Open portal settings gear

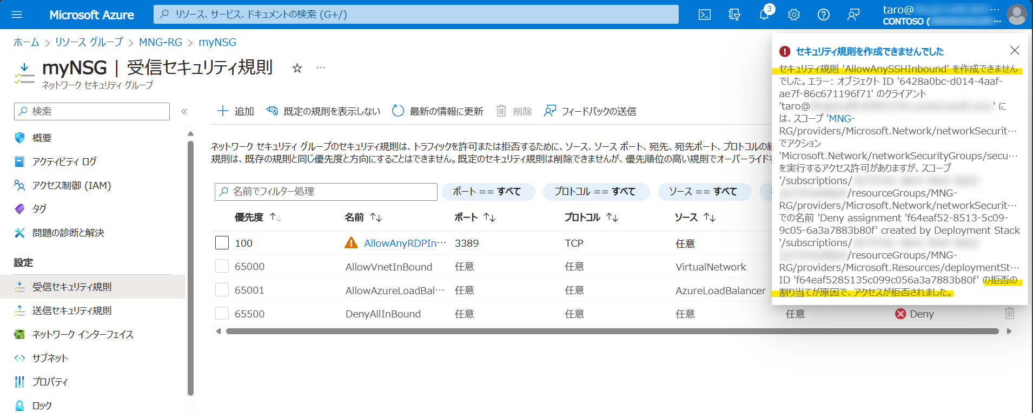click(793, 15)
